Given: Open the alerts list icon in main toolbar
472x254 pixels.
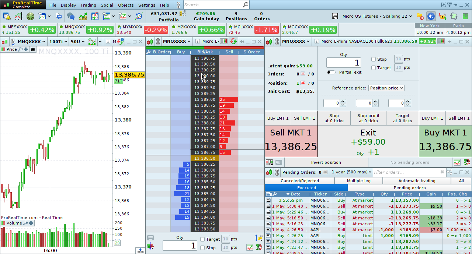Looking at the screenshot, I should tap(7, 16).
